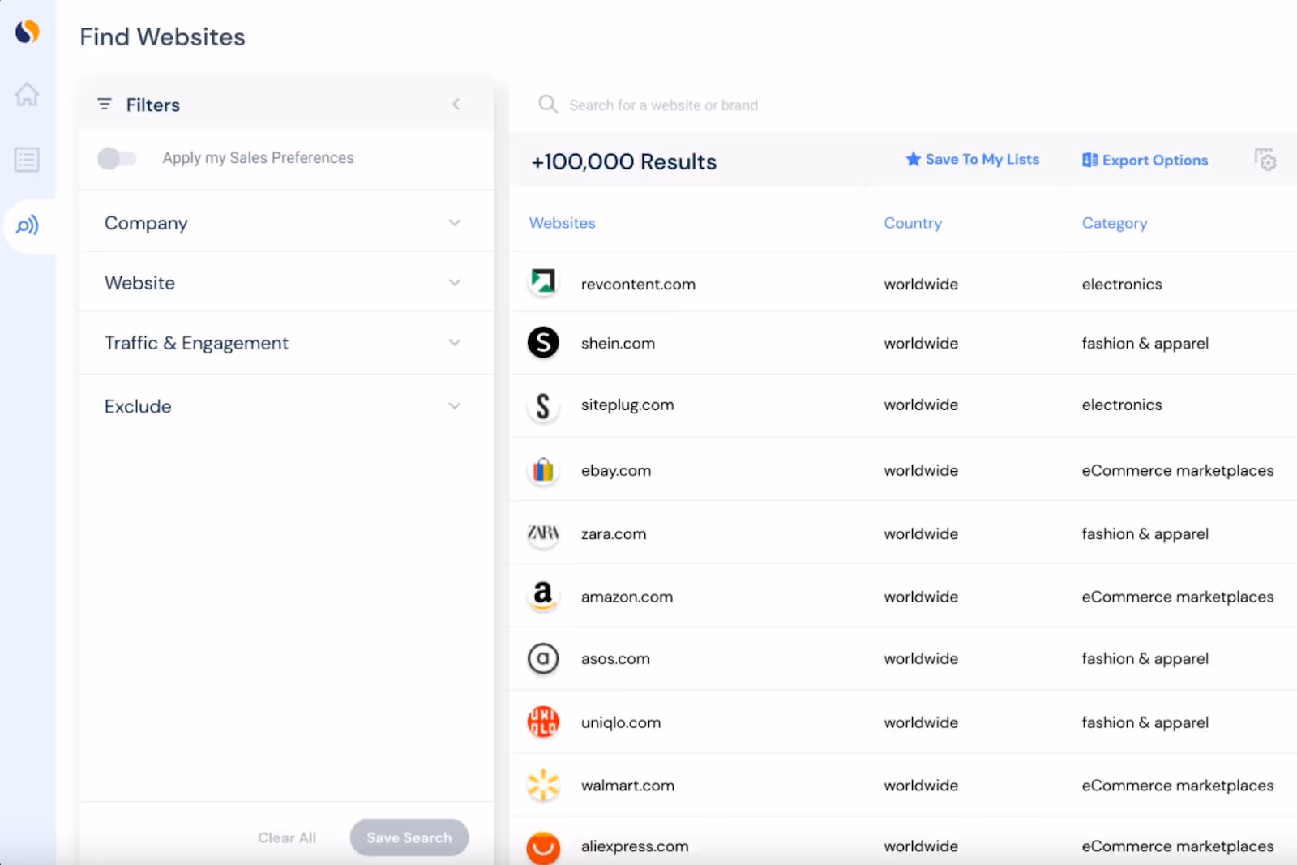Click the walmart.com spark icon
The width and height of the screenshot is (1297, 865).
543,785
